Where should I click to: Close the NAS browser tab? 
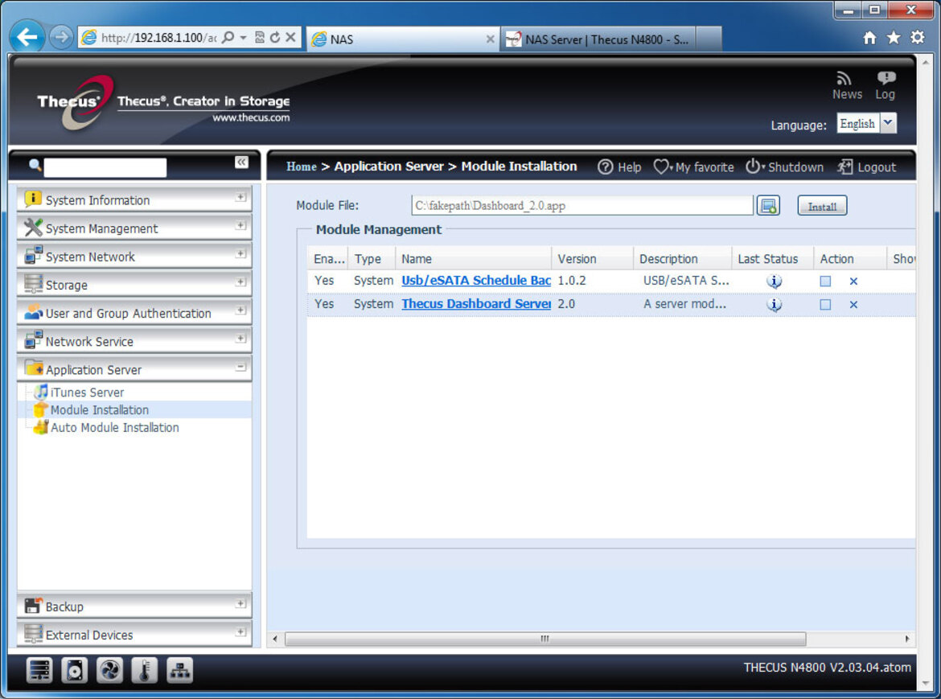pos(490,39)
